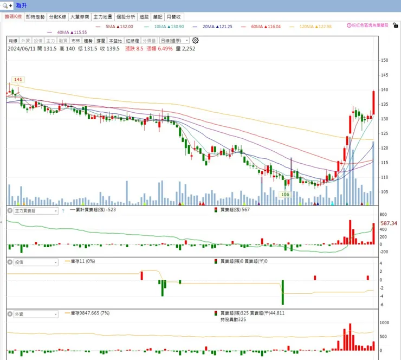Image resolution: width=401 pixels, height=360 pixels.
Task: Toggle the 本益比 overlay button
Action: click(x=115, y=41)
